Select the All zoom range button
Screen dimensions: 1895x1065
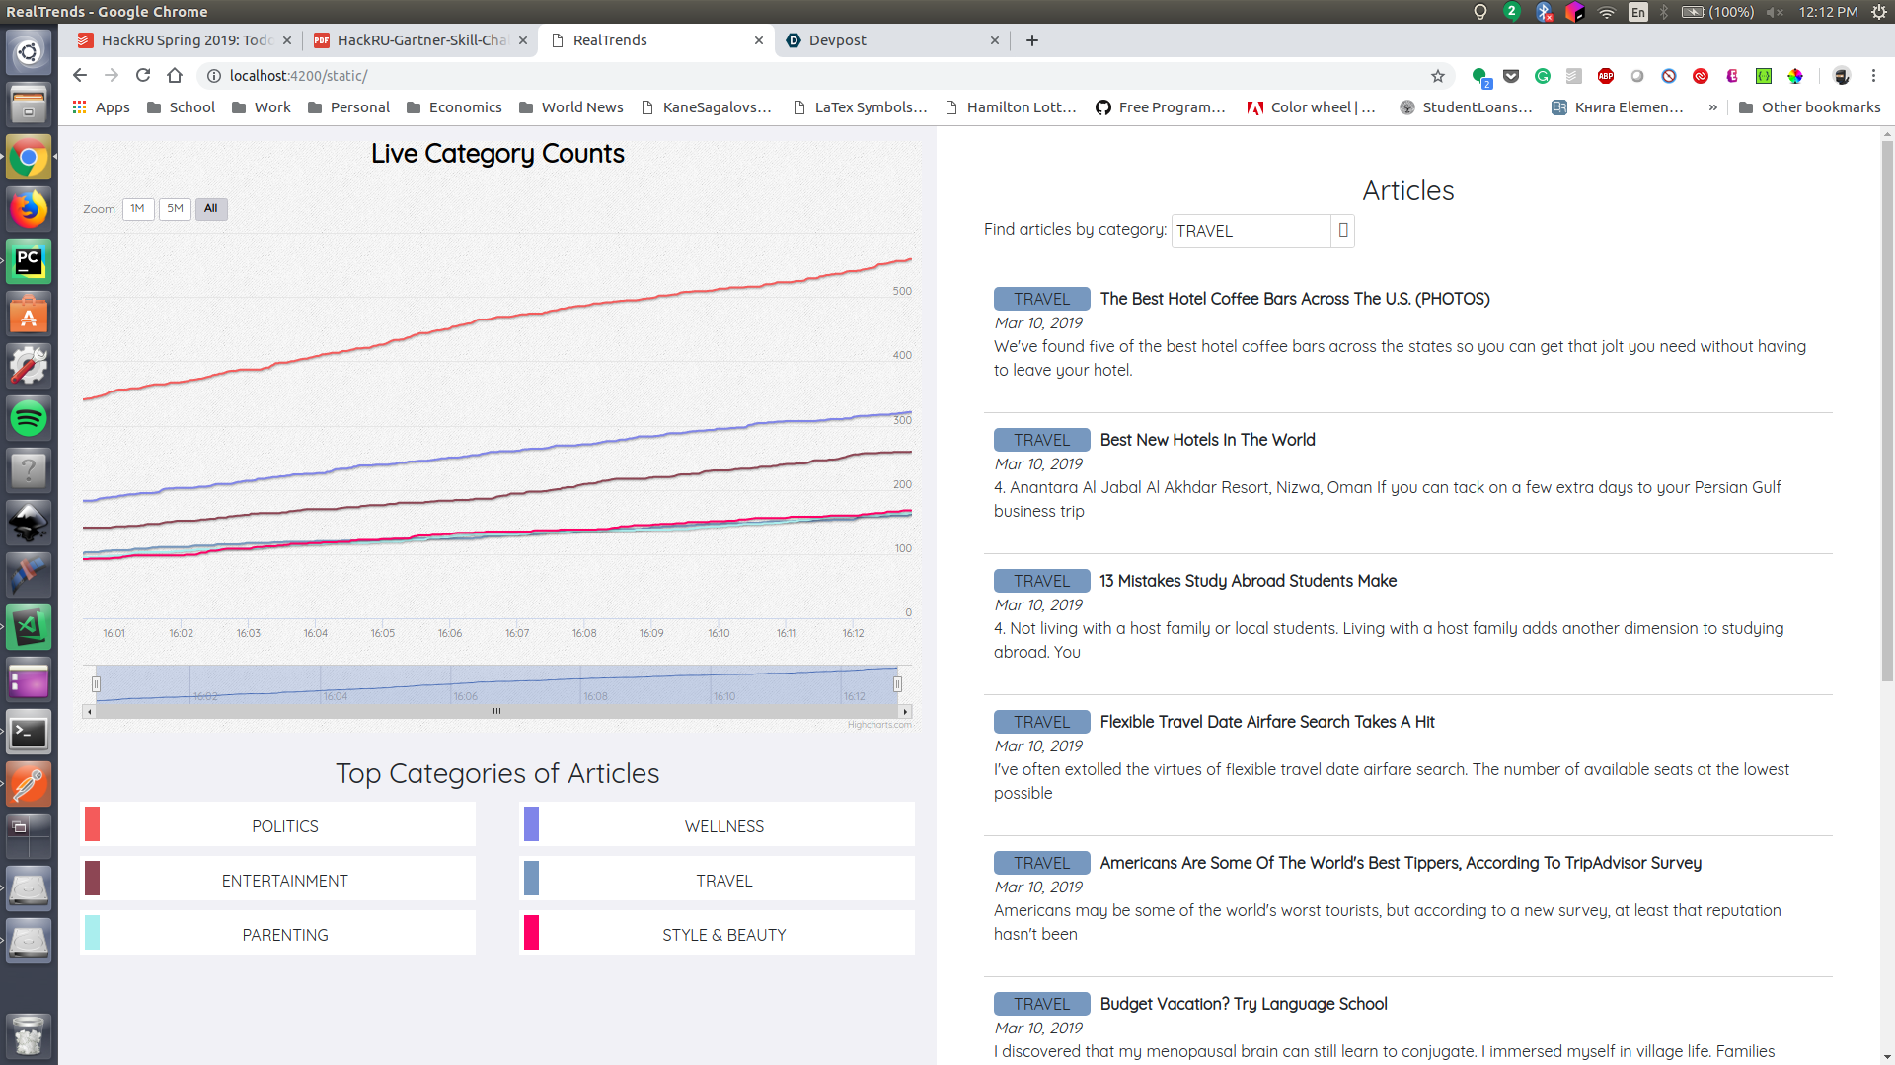210,209
